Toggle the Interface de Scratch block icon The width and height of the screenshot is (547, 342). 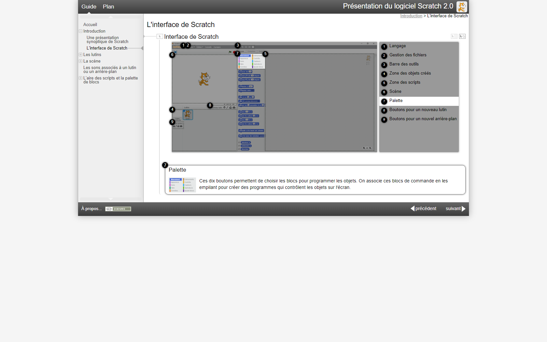point(160,36)
